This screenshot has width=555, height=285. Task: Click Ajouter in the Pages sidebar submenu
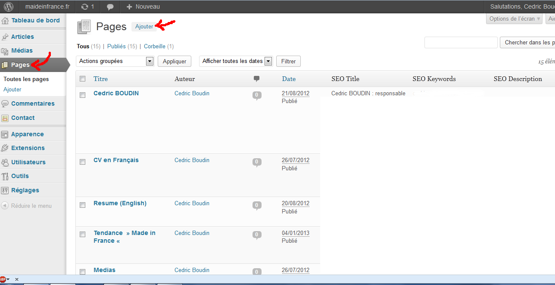(12, 89)
